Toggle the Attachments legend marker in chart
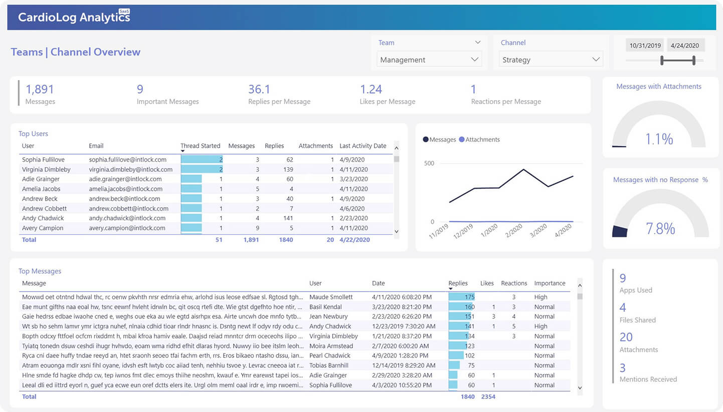The width and height of the screenshot is (723, 412). coord(462,140)
